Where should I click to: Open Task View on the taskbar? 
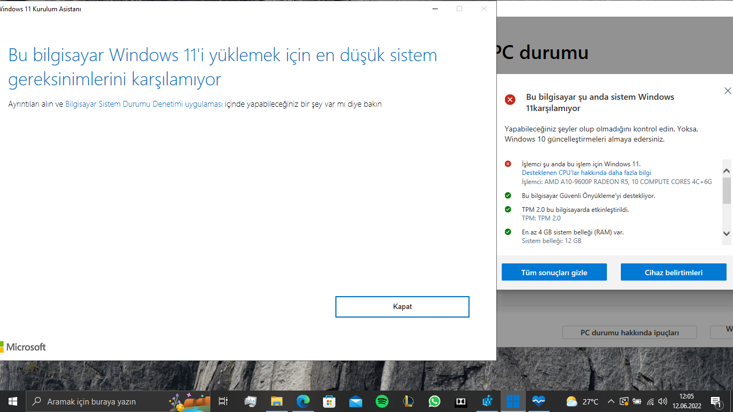tap(223, 401)
